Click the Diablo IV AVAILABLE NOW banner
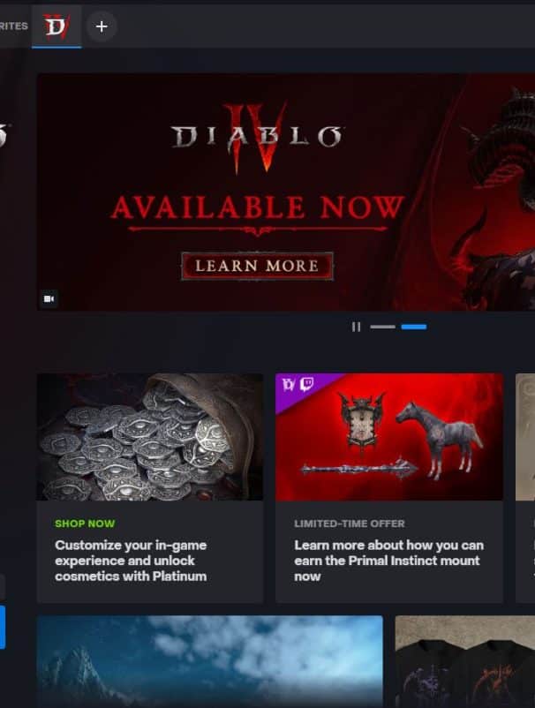The width and height of the screenshot is (535, 708). pyautogui.click(x=286, y=192)
